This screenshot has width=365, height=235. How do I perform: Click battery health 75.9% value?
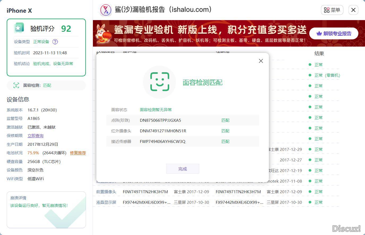(33, 153)
